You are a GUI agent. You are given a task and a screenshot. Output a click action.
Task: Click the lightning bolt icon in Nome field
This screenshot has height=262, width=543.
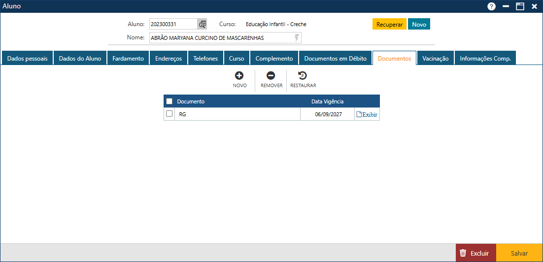pyautogui.click(x=297, y=38)
